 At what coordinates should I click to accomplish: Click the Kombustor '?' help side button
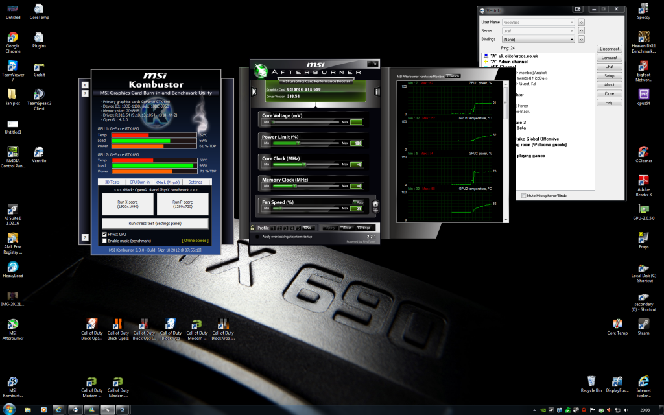(85, 93)
